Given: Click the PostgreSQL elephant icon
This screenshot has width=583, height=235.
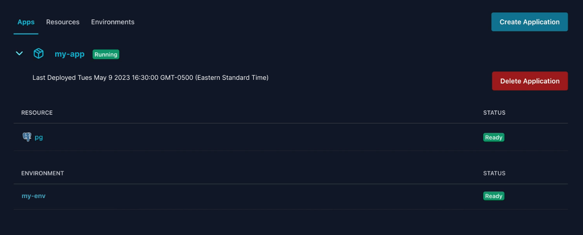Looking at the screenshot, I should [x=27, y=137].
